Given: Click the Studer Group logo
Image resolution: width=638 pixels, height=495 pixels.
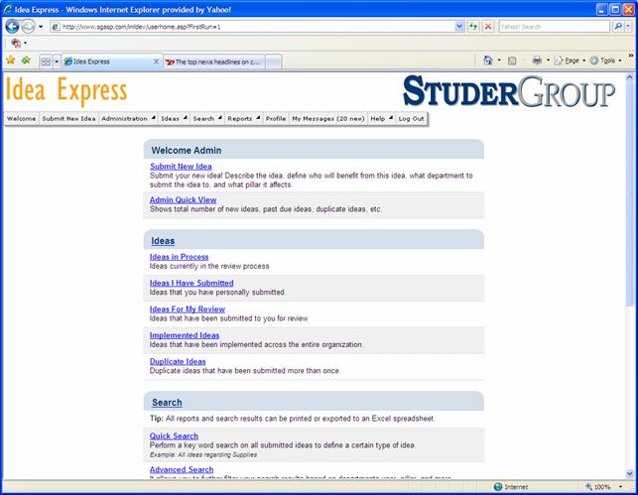Looking at the screenshot, I should click(x=509, y=91).
